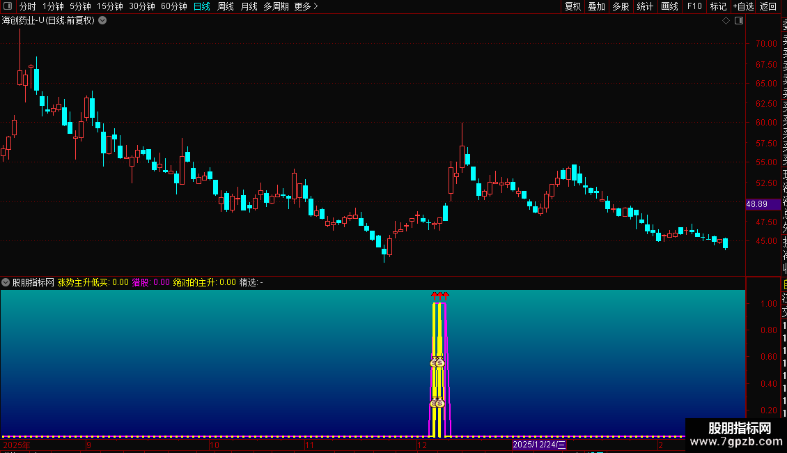This screenshot has width=787, height=453.
Task: Open the indicator dropdown beside 股朋指标网
Action: pyautogui.click(x=6, y=282)
